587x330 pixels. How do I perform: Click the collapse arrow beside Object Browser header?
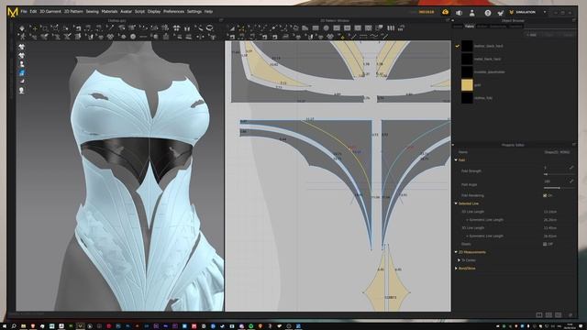click(x=452, y=20)
